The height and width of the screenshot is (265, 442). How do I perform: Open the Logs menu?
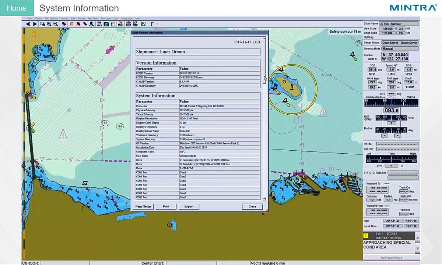tap(116, 18)
